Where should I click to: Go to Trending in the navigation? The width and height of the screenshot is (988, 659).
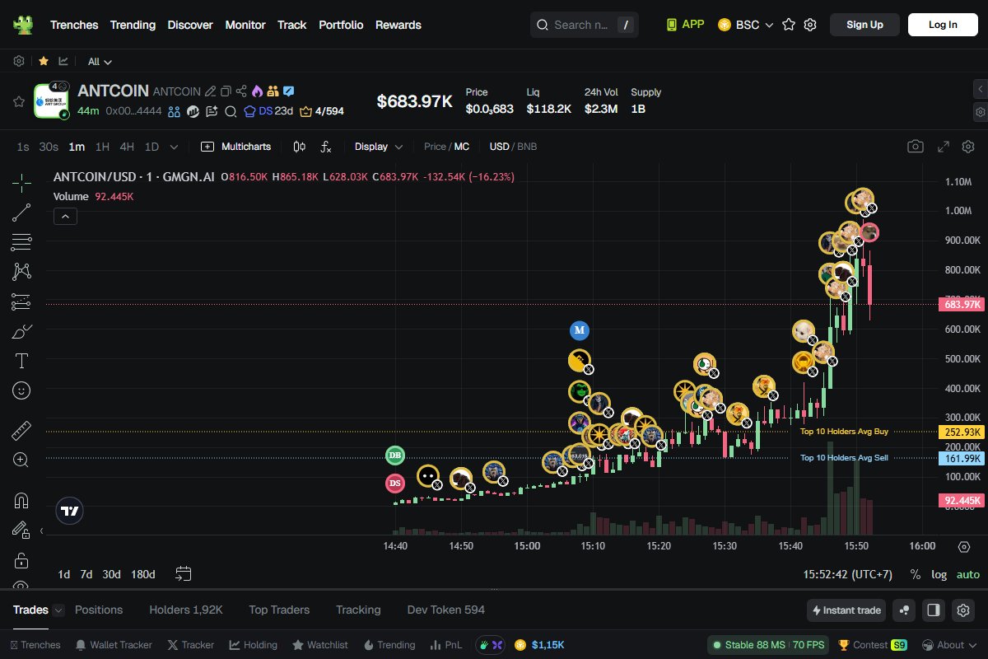(x=133, y=25)
